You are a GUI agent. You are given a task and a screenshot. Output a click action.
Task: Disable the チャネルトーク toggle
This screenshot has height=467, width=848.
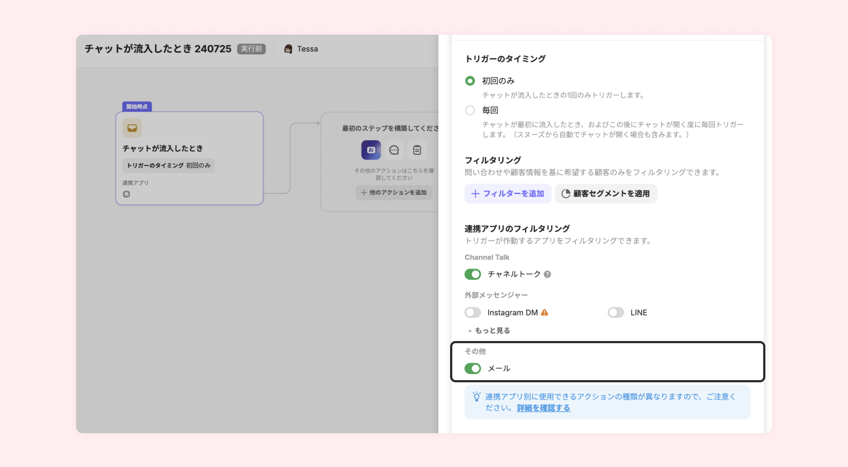[x=473, y=274]
